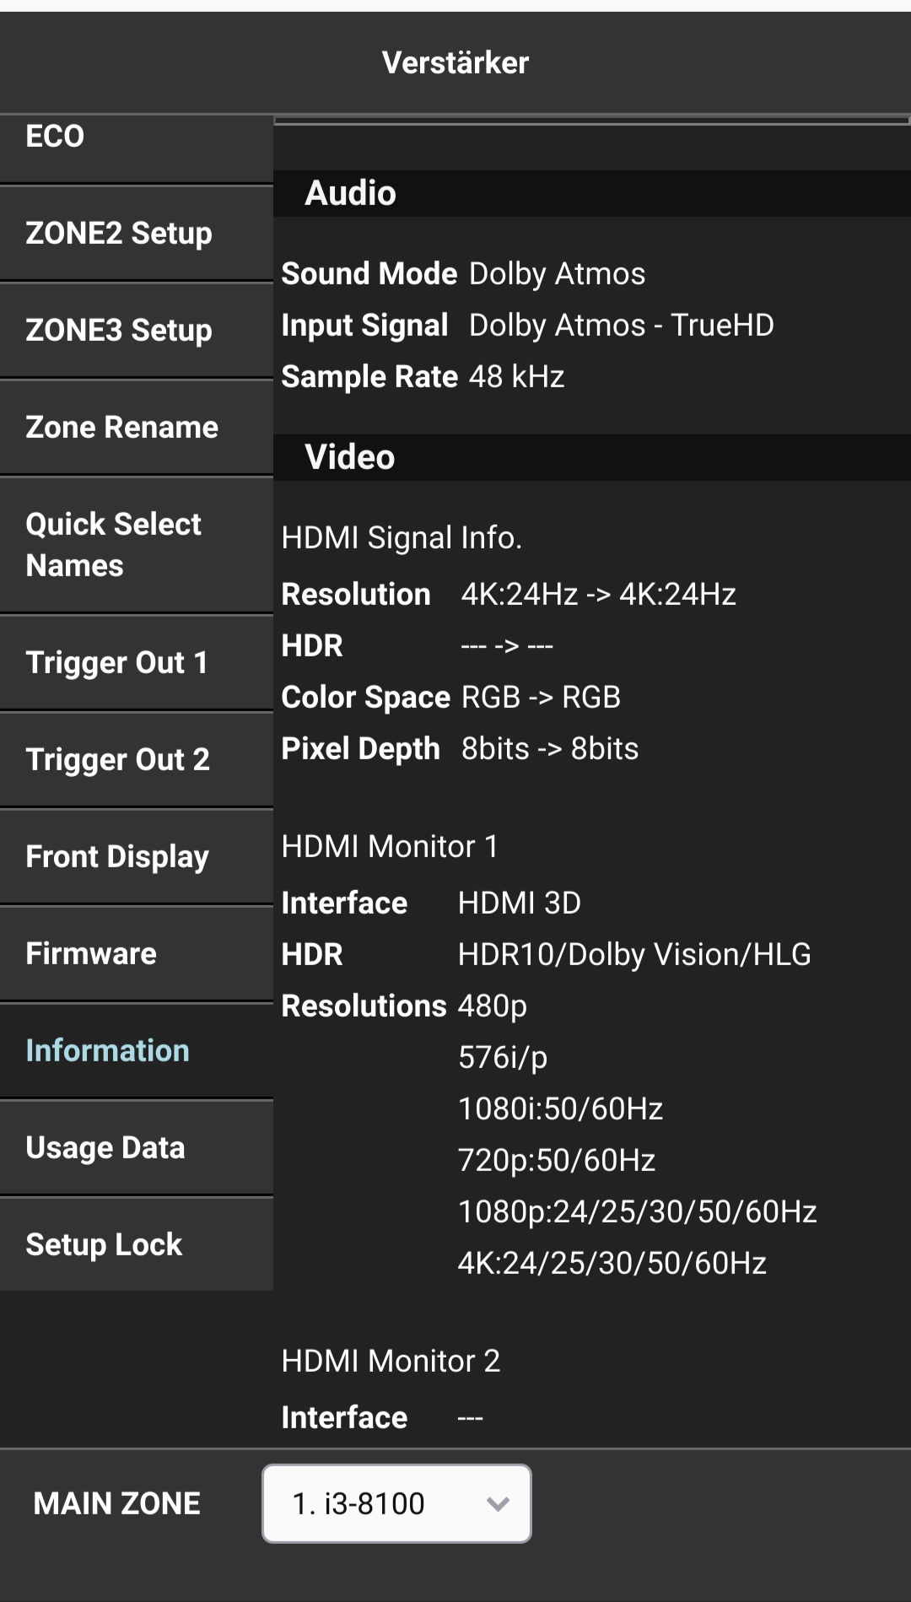This screenshot has height=1602, width=911.
Task: Select ZONE3 Setup menu item
Action: 135,331
